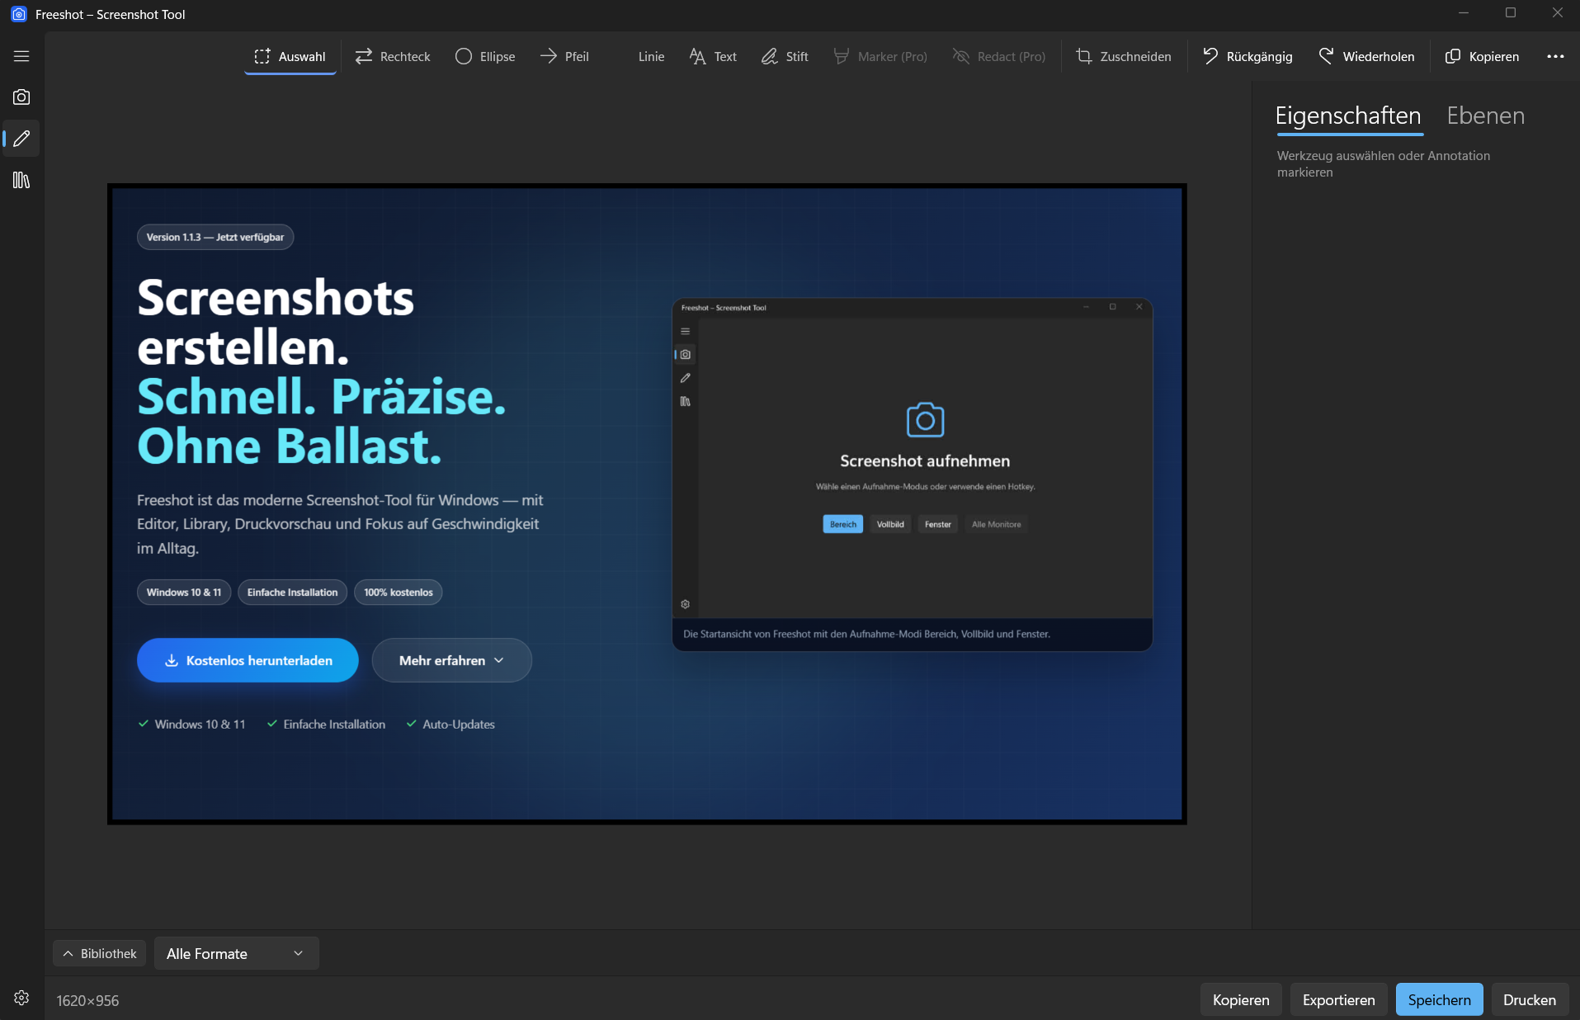Select the Auswahl selection tool

pyautogui.click(x=290, y=56)
